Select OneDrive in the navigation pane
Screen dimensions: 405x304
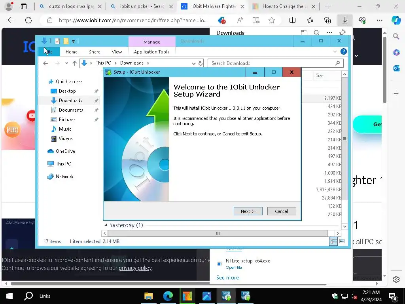tap(61, 151)
